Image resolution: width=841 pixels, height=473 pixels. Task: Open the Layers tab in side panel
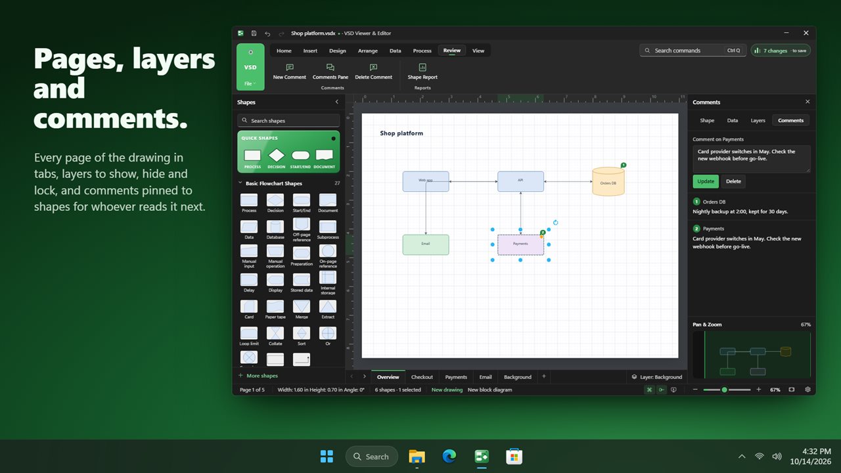[x=758, y=120]
